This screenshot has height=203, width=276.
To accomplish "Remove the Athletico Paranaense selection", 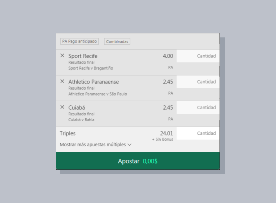I will (62, 82).
